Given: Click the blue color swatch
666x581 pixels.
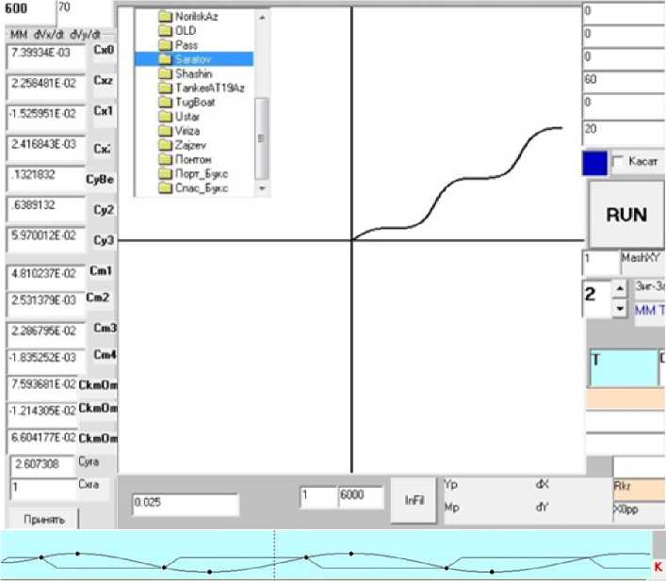Looking at the screenshot, I should pyautogui.click(x=594, y=163).
